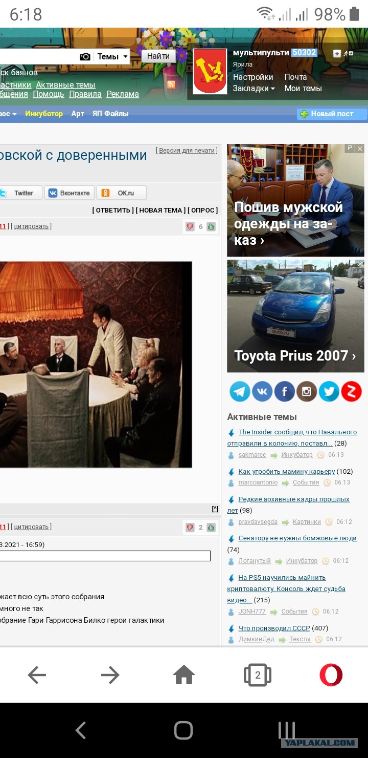The width and height of the screenshot is (368, 758).
Task: Click the orange RSS feed icon
Action: tap(171, 85)
